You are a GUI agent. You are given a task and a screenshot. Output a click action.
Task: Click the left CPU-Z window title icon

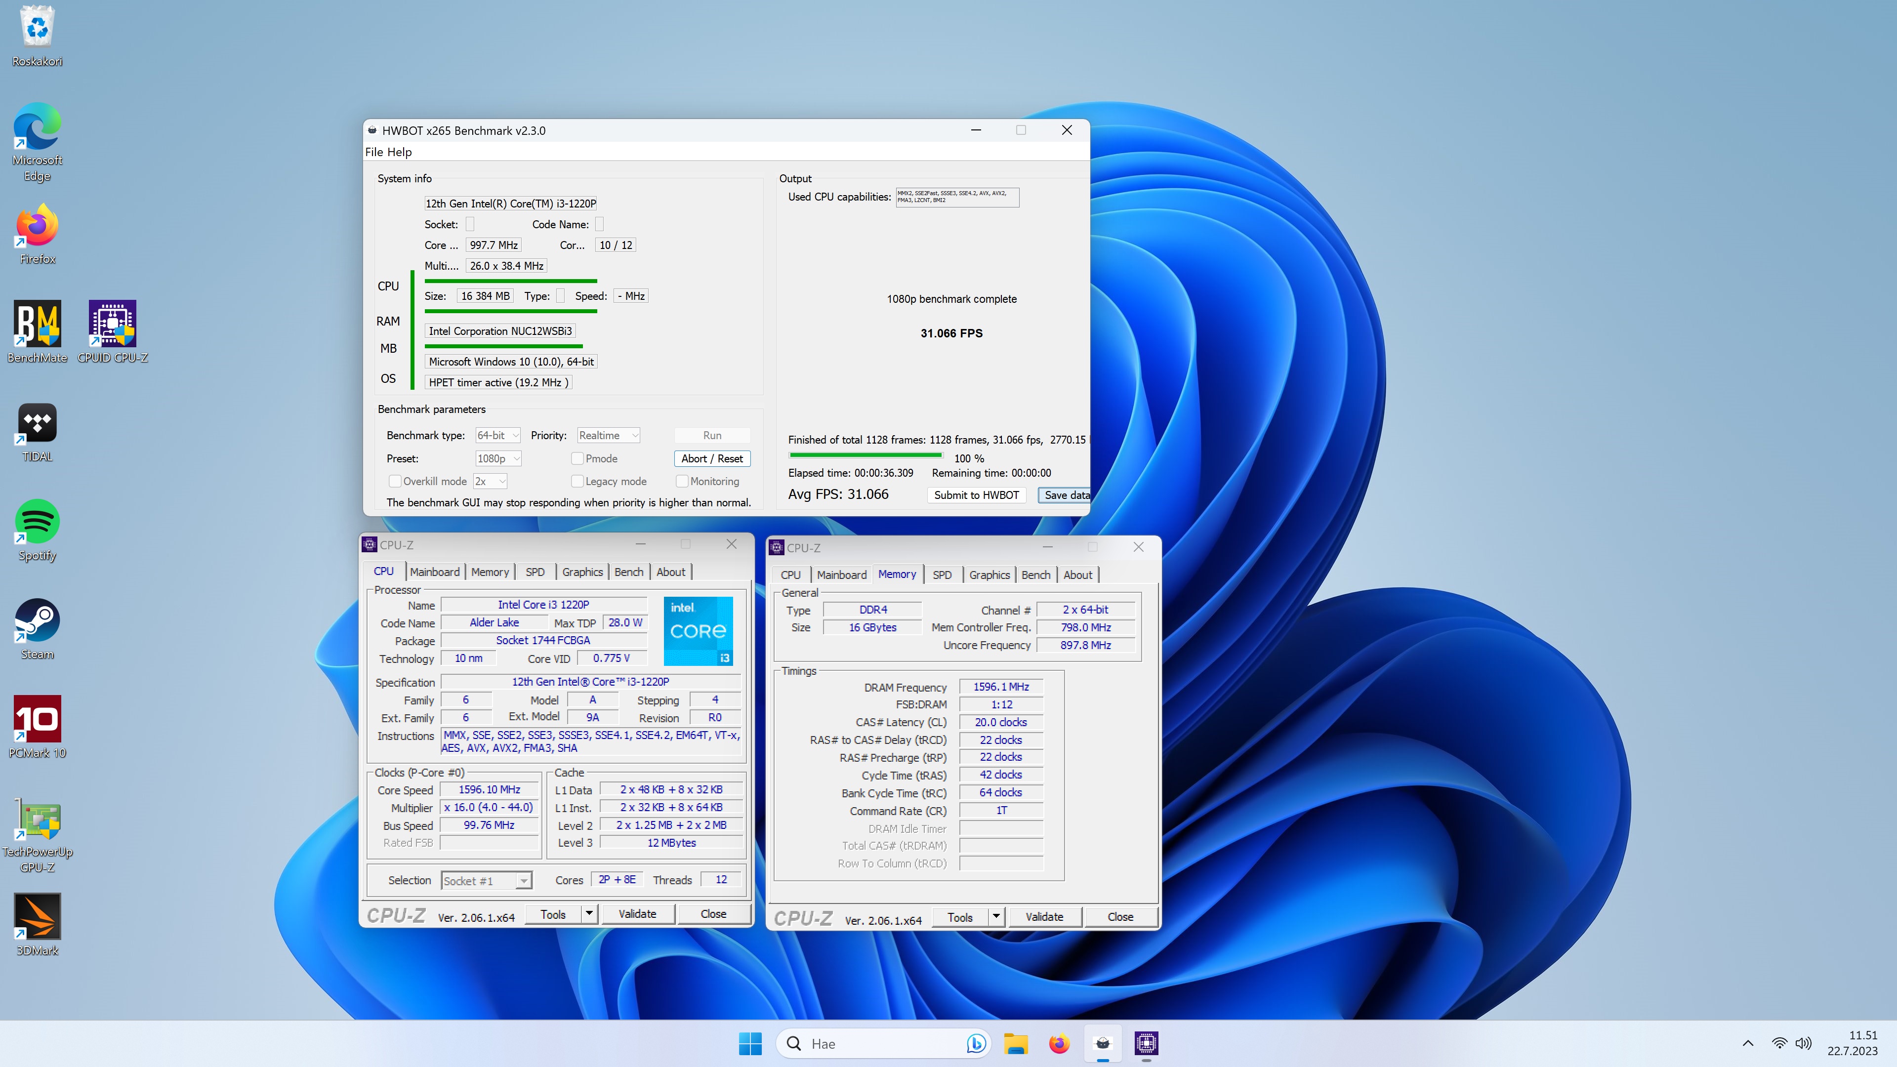(x=370, y=544)
